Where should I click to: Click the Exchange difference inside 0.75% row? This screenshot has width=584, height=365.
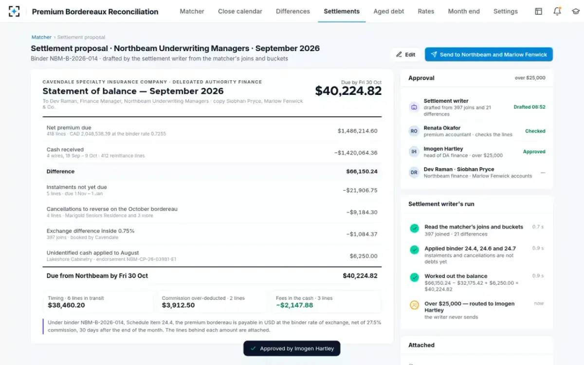click(x=212, y=234)
